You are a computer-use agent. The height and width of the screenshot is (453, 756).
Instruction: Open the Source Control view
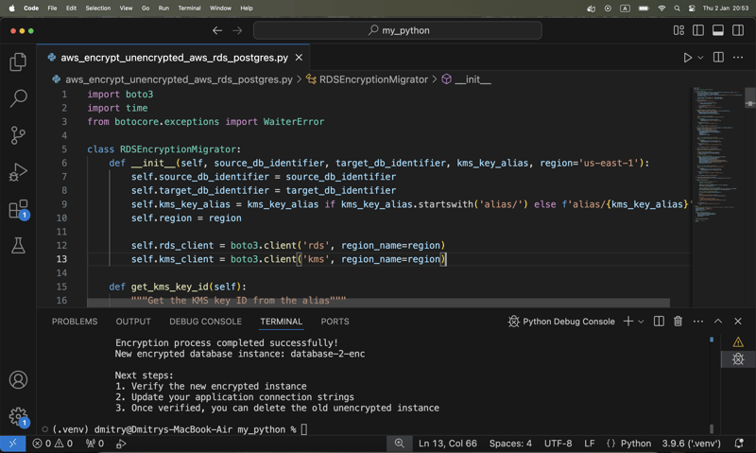point(18,135)
